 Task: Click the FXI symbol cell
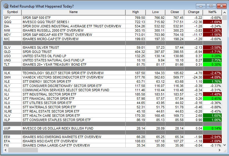[x=12, y=145]
